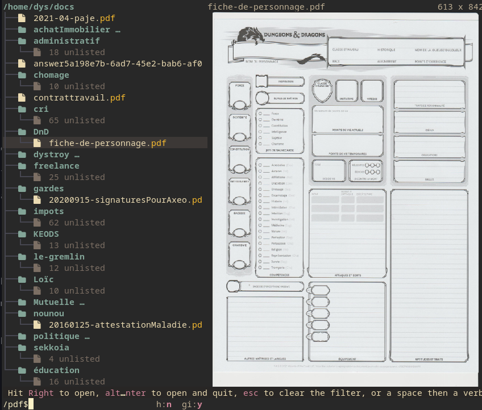This screenshot has width=482, height=410.
Task: Click the file icon of 2021-04-paje.pdf
Action: (22, 18)
